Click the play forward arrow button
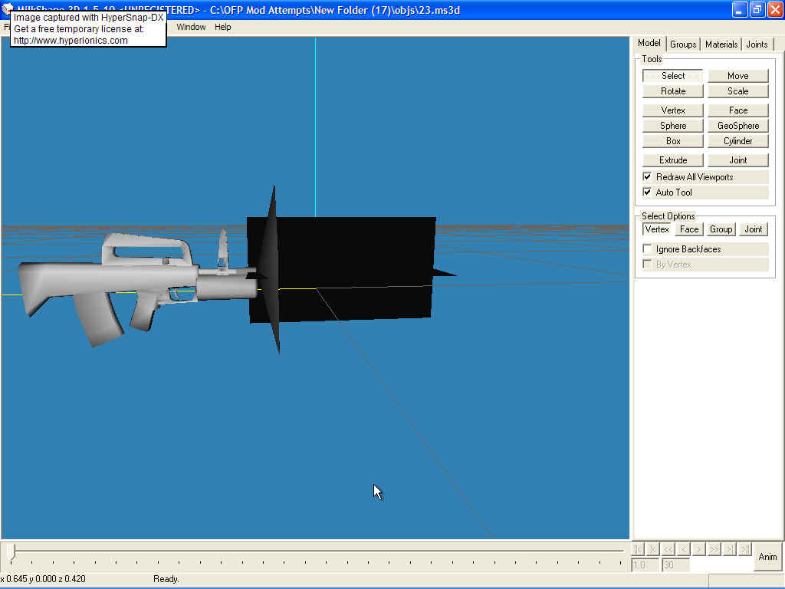 click(698, 549)
